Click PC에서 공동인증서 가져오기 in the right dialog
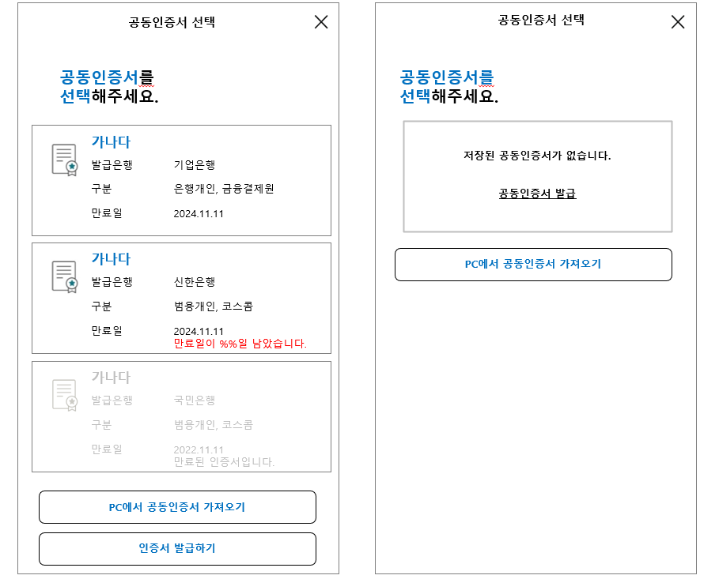Screen dimensions: 719x579 pyautogui.click(x=533, y=265)
